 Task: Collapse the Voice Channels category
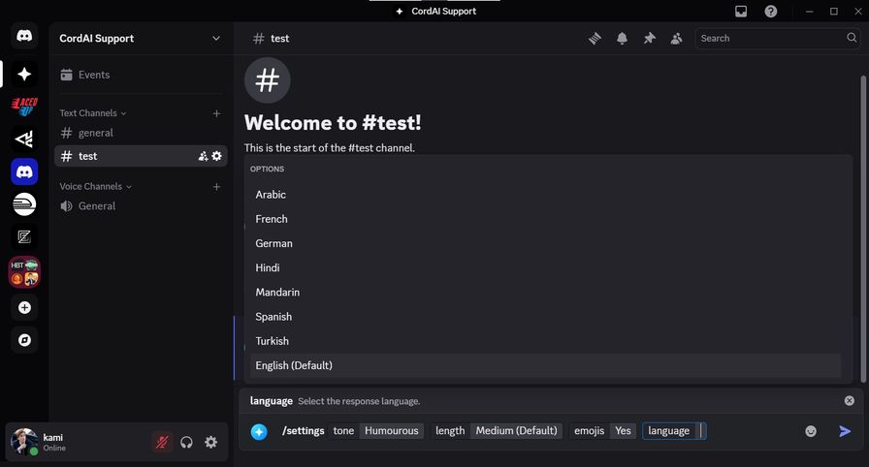pyautogui.click(x=96, y=186)
